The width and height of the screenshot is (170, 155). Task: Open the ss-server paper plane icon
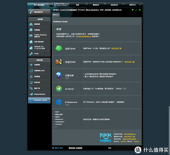pos(59,89)
